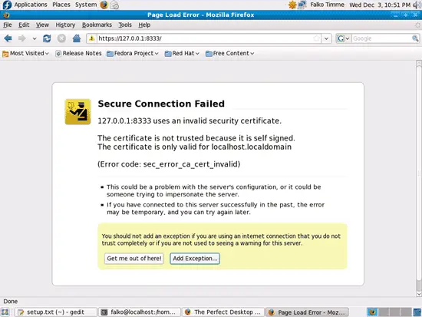Open the Help menu

click(144, 25)
